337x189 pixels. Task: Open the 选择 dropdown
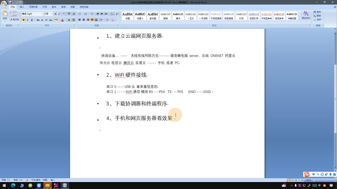318,19
